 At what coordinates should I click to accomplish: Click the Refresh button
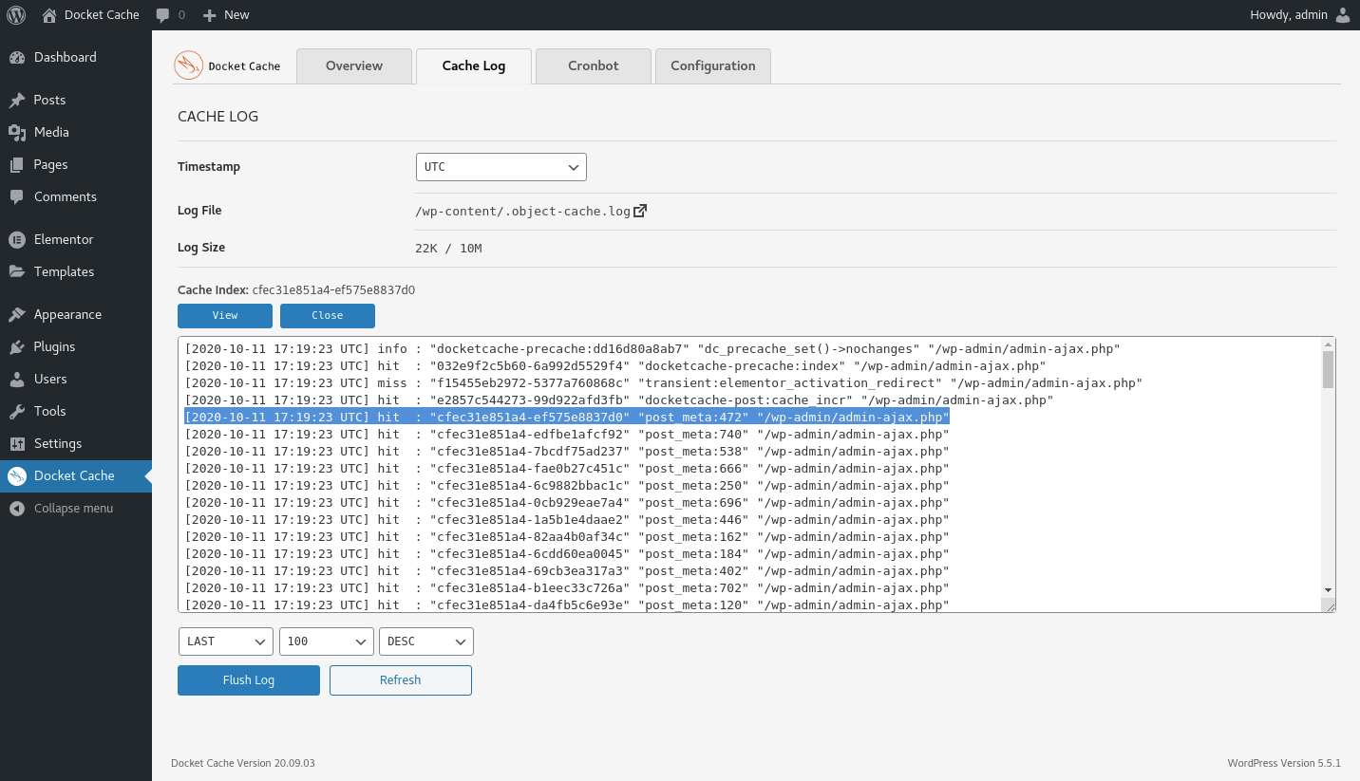[400, 680]
